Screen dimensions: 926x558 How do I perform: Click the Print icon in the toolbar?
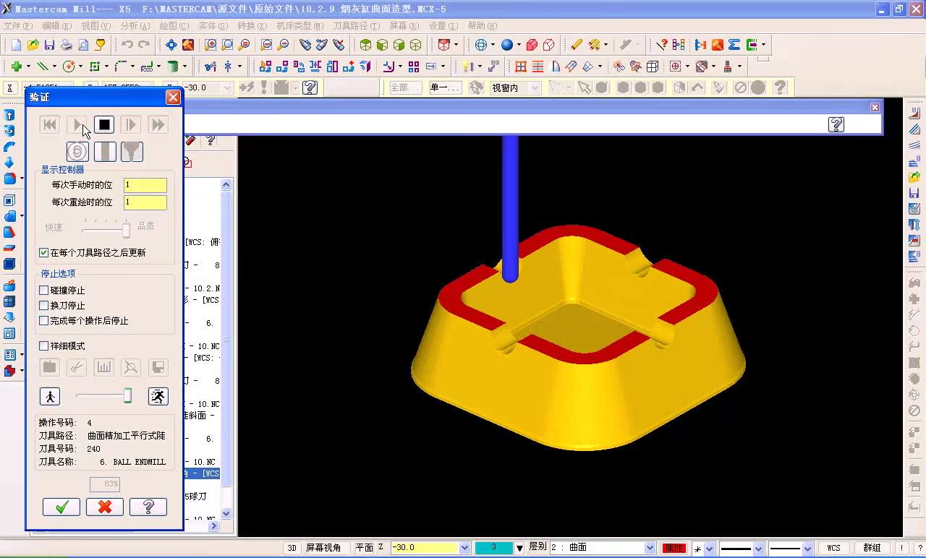click(x=67, y=45)
